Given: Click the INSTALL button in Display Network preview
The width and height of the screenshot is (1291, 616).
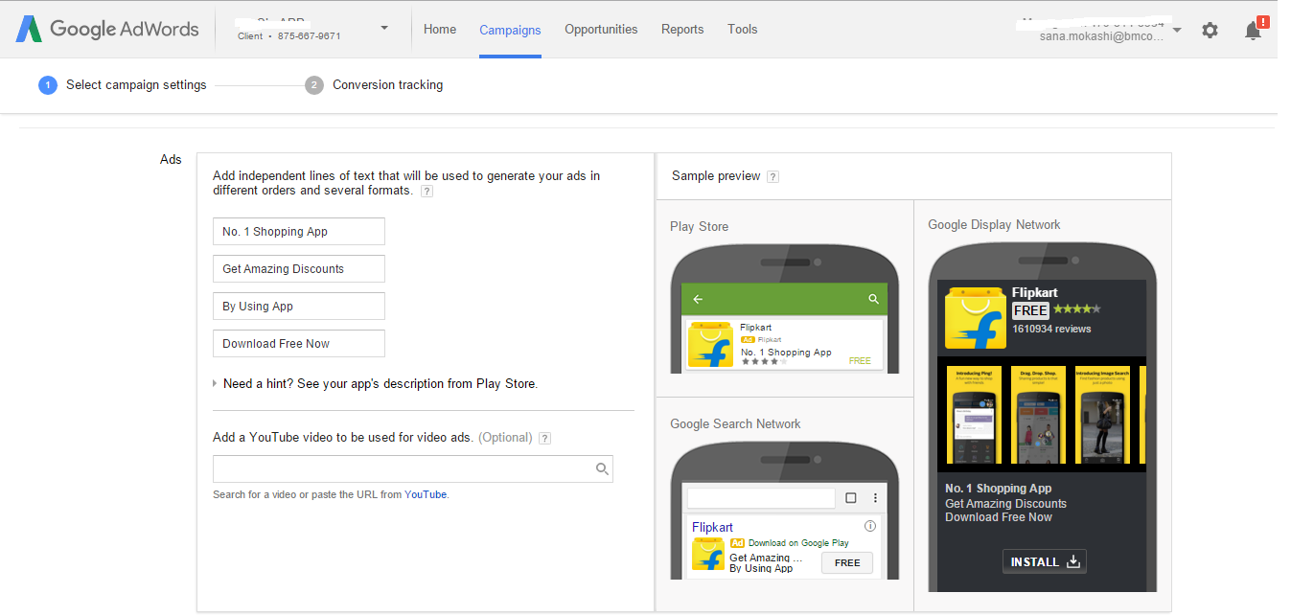Looking at the screenshot, I should tap(1045, 562).
